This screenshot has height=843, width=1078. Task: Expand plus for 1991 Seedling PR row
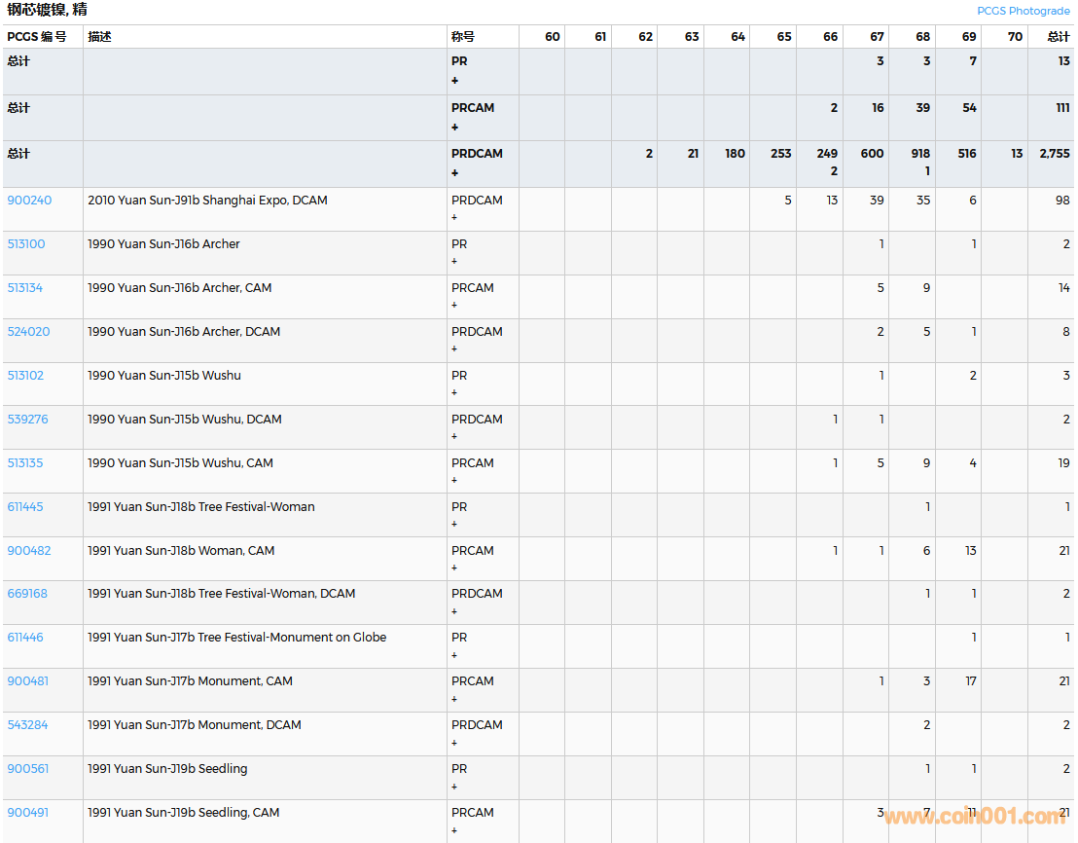point(454,787)
